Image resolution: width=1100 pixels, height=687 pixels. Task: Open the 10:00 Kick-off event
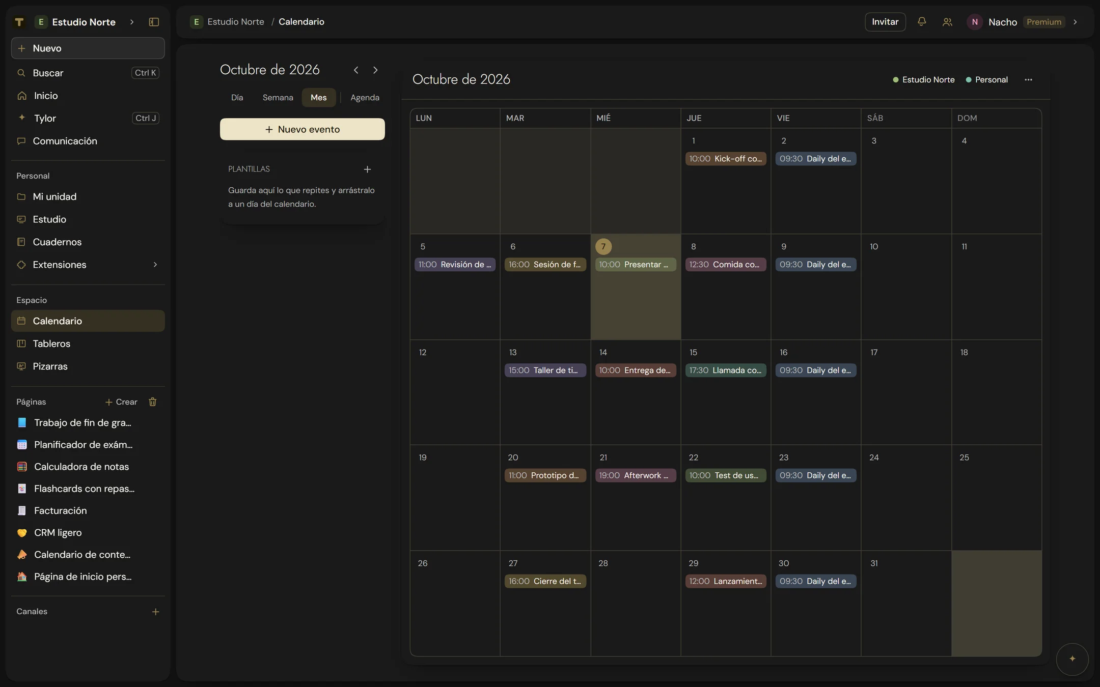[726, 159]
